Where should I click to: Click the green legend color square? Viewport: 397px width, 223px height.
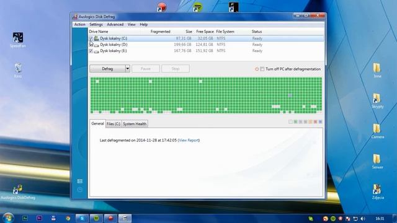(x=295, y=122)
